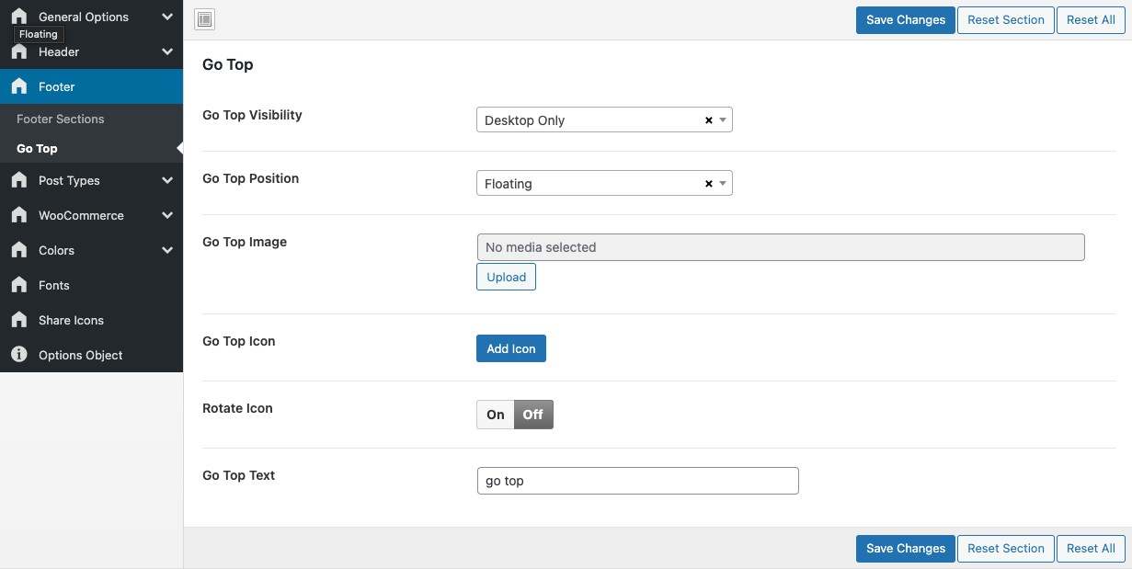Expand the Colors chevron
Screen dimensions: 1132x569
[167, 250]
